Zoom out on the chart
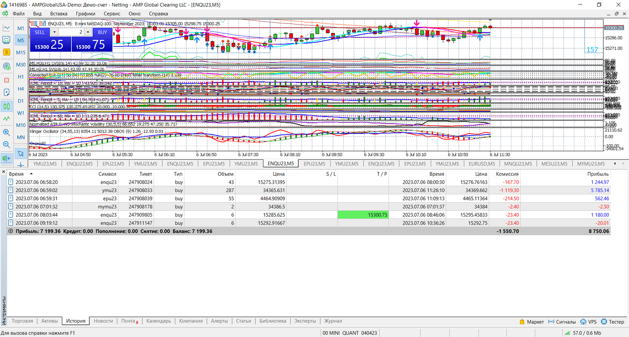629x337 pixels. [7, 144]
